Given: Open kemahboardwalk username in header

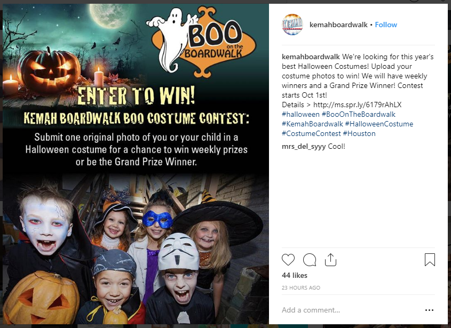Looking at the screenshot, I should [x=338, y=25].
